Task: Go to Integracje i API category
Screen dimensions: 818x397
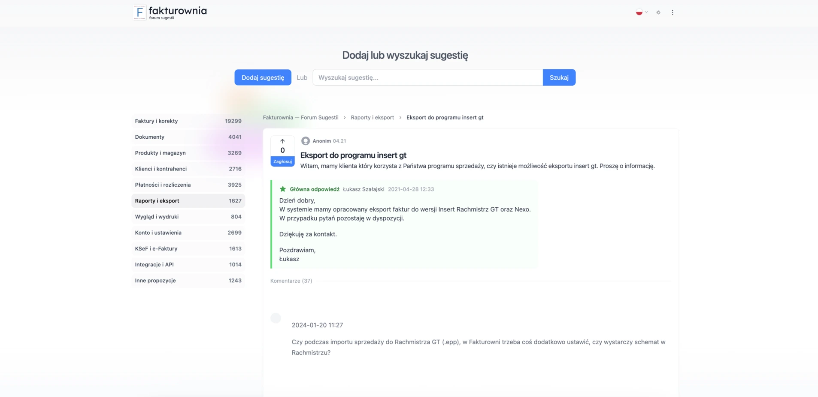Action: pyautogui.click(x=188, y=265)
